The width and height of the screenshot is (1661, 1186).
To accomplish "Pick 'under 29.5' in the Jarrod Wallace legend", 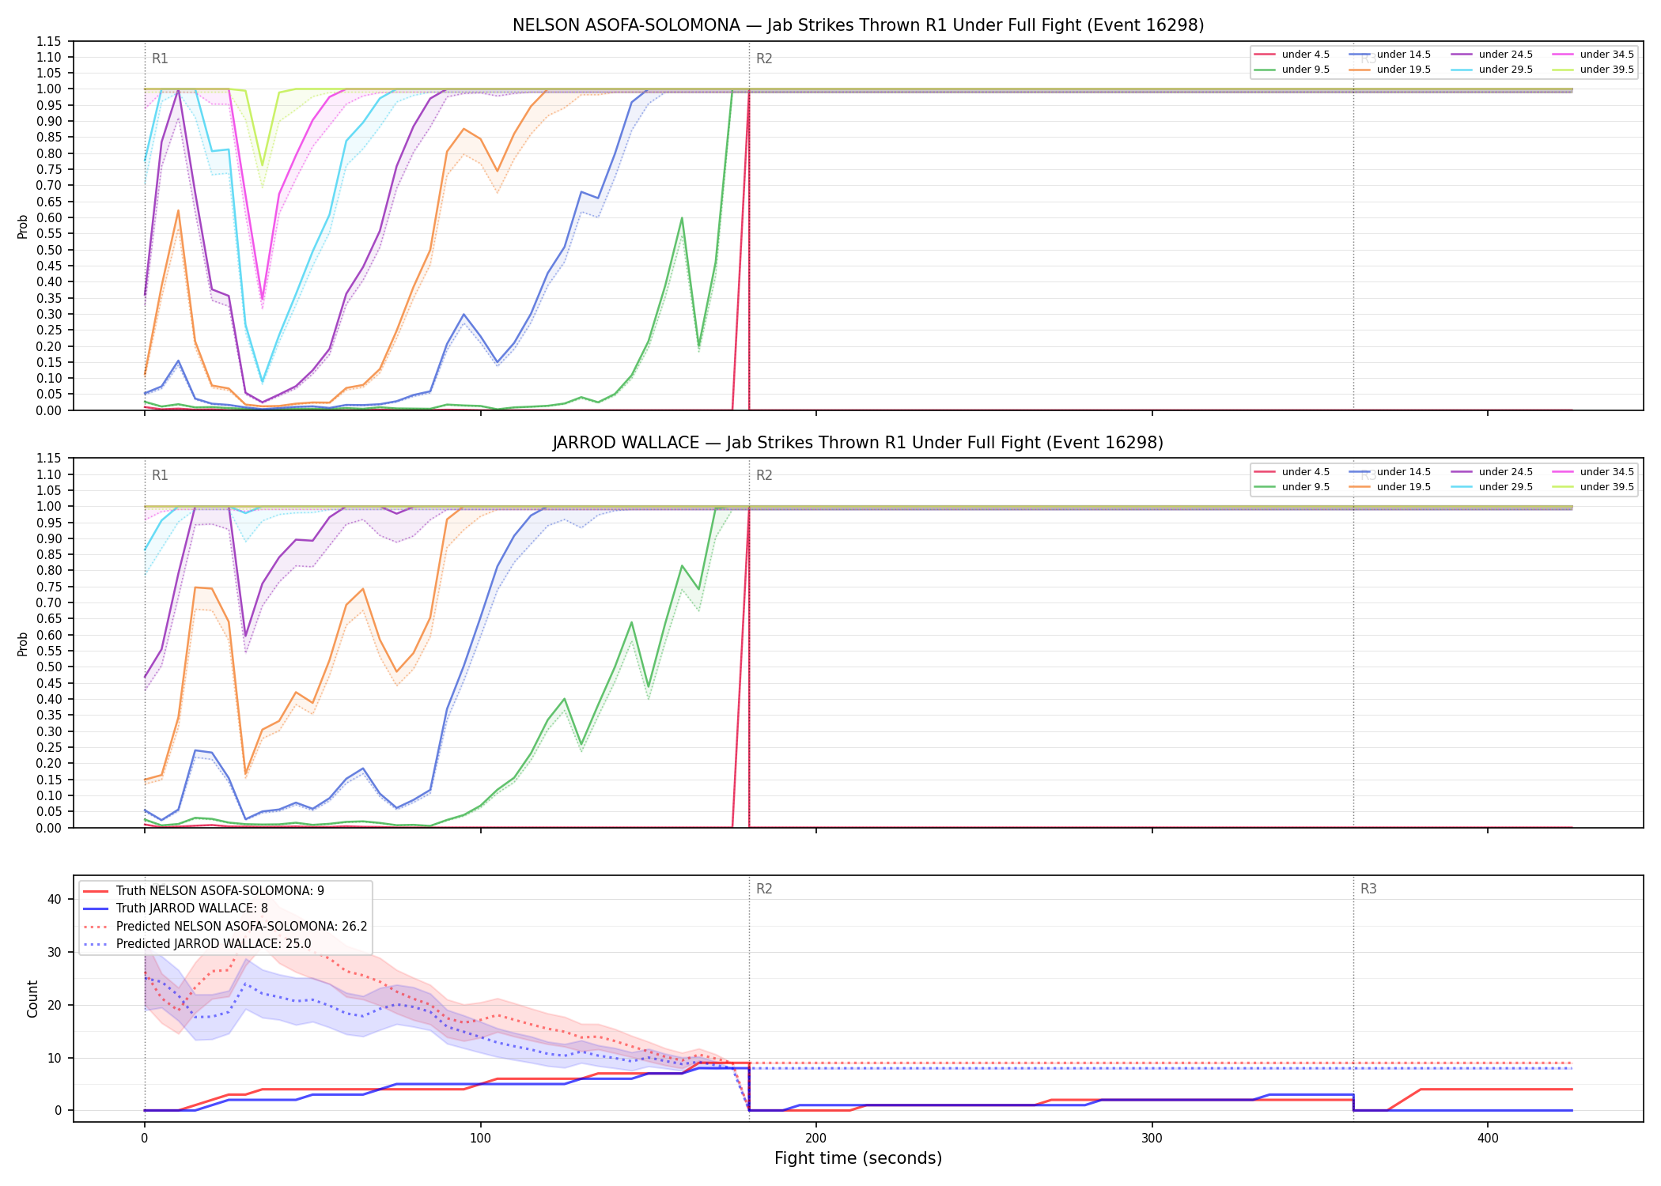I will tap(1492, 487).
